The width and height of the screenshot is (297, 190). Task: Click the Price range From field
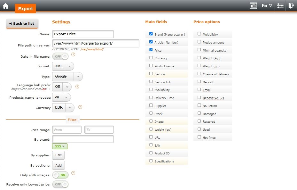[67, 130]
